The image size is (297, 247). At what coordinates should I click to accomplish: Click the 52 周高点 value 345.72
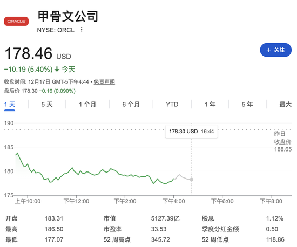[160, 240]
